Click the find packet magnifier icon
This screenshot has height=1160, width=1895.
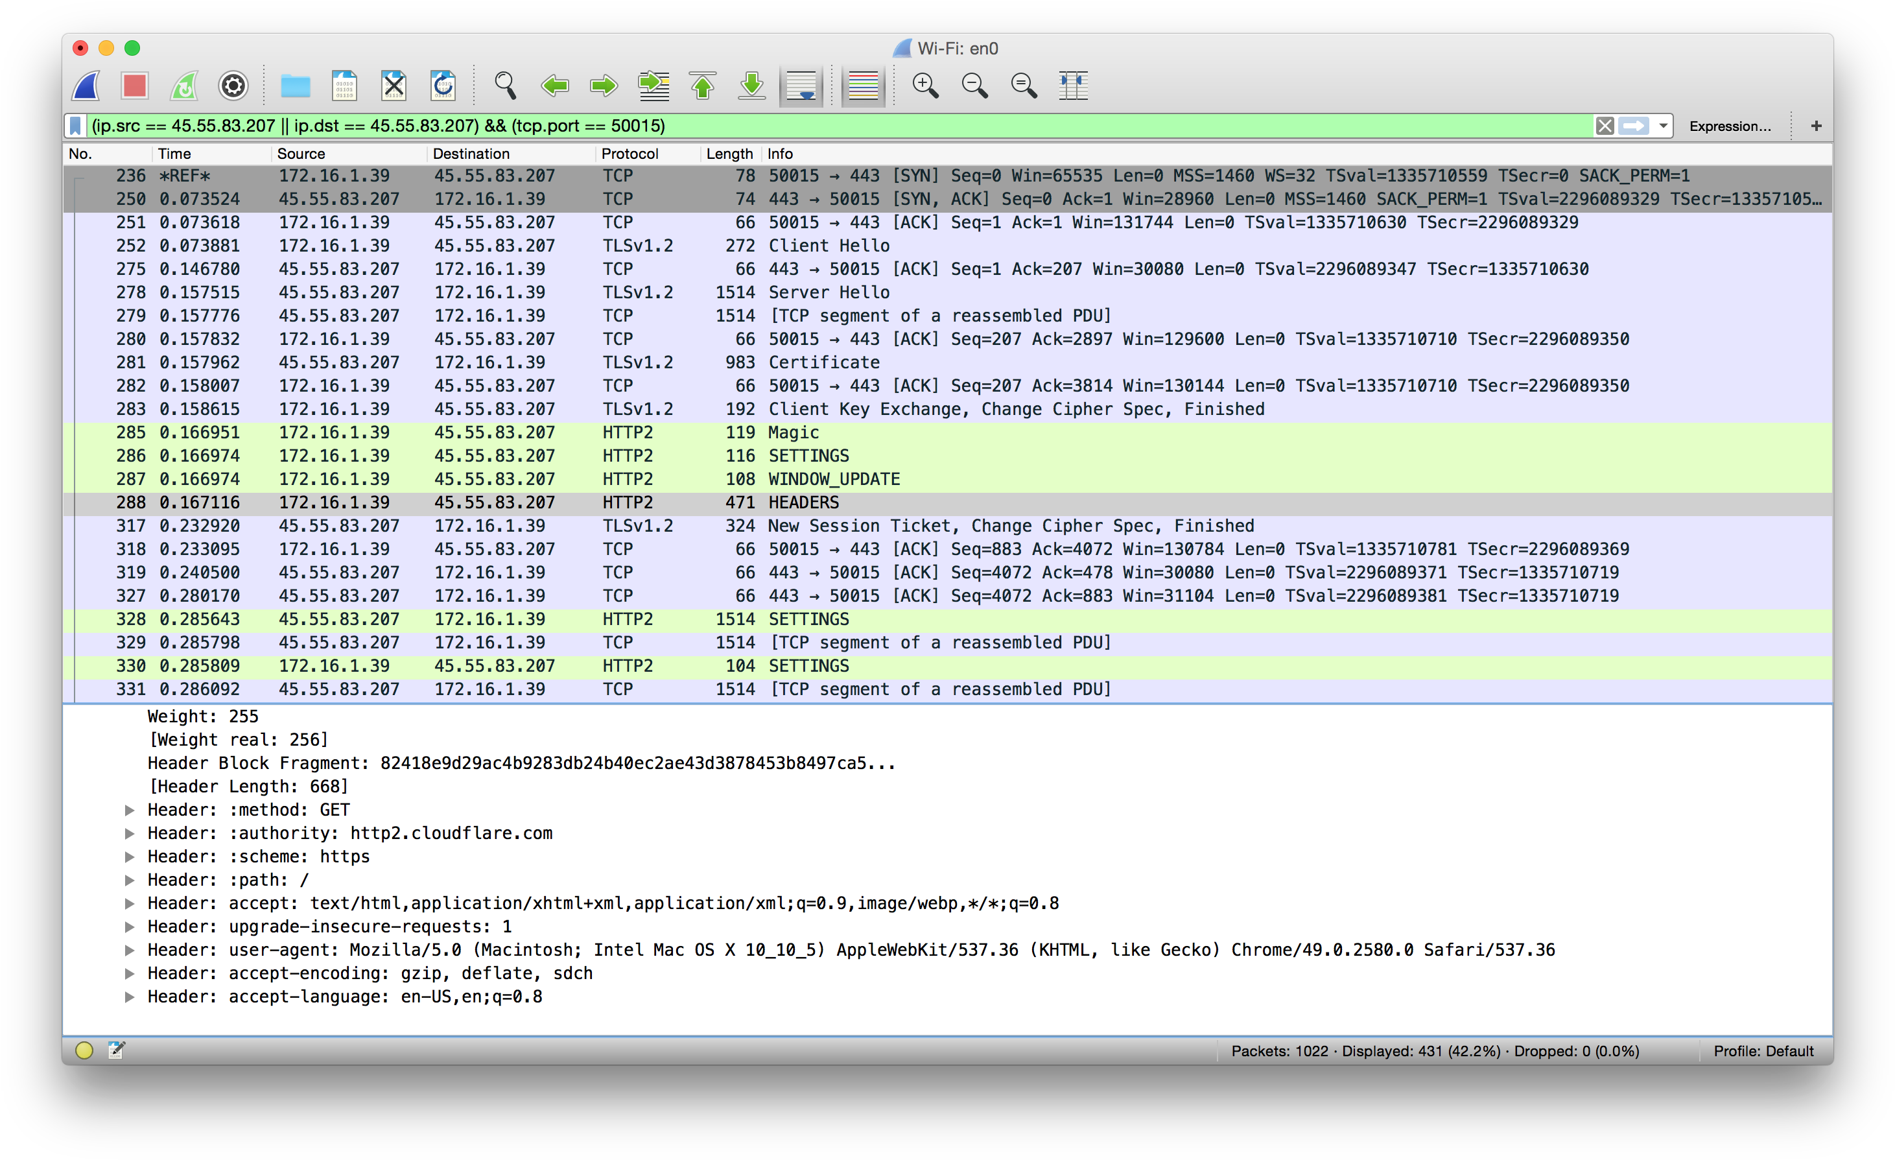(504, 86)
